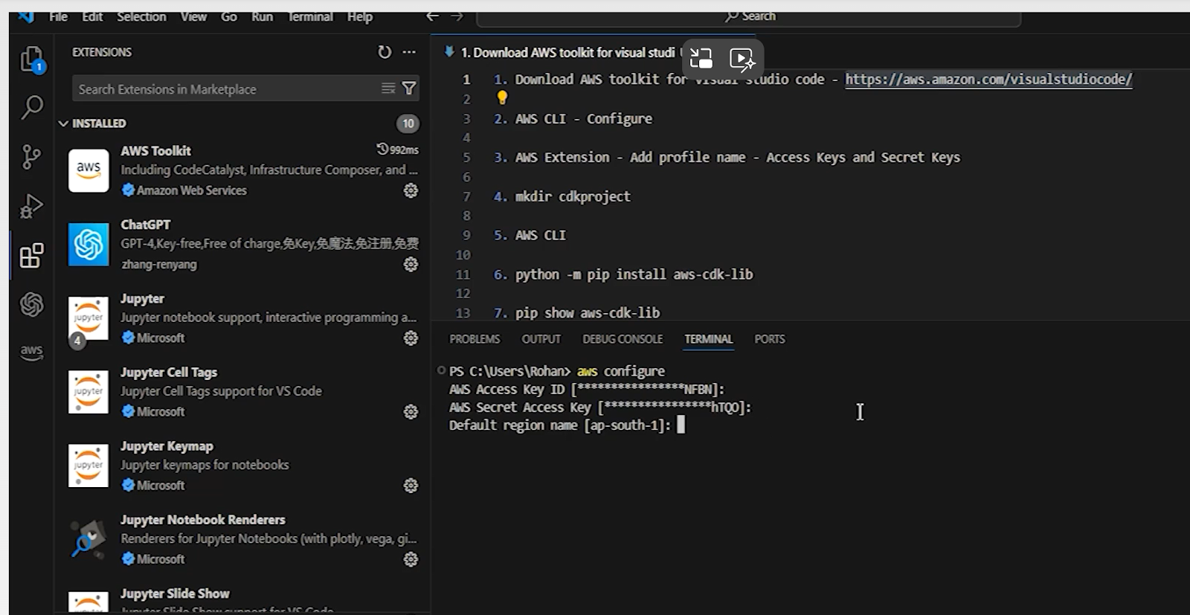Select the AWS Toolkit extension entry
1190x615 pixels.
(x=242, y=170)
